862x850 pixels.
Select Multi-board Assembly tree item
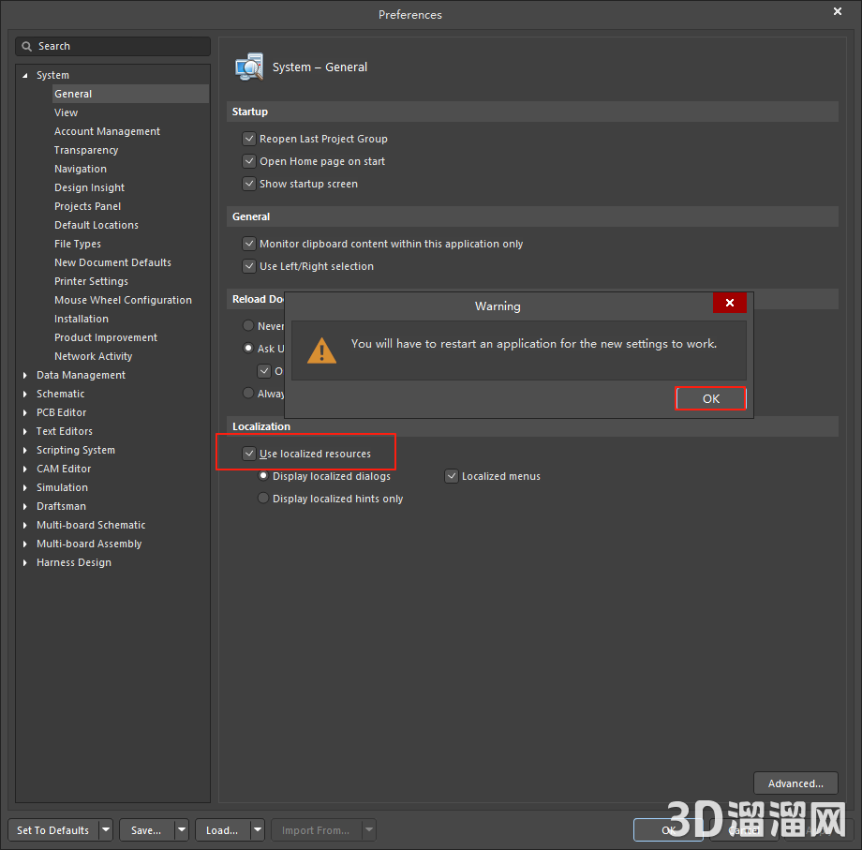point(89,544)
